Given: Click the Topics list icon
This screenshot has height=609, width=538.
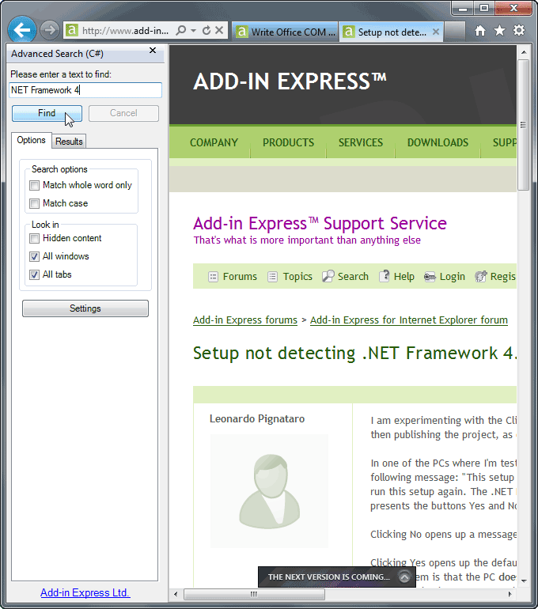Looking at the screenshot, I should click(273, 277).
